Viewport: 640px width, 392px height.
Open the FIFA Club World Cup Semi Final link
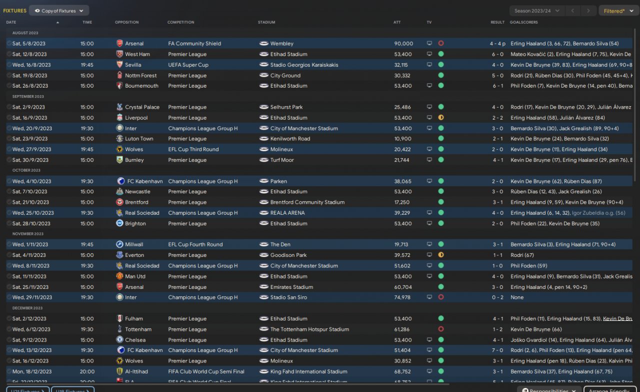pyautogui.click(x=206, y=371)
